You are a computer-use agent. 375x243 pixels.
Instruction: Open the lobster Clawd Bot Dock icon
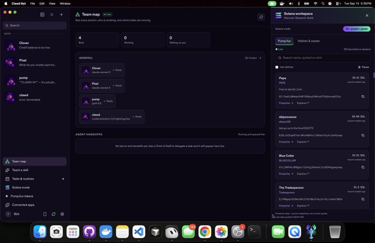pyautogui.click(x=311, y=231)
